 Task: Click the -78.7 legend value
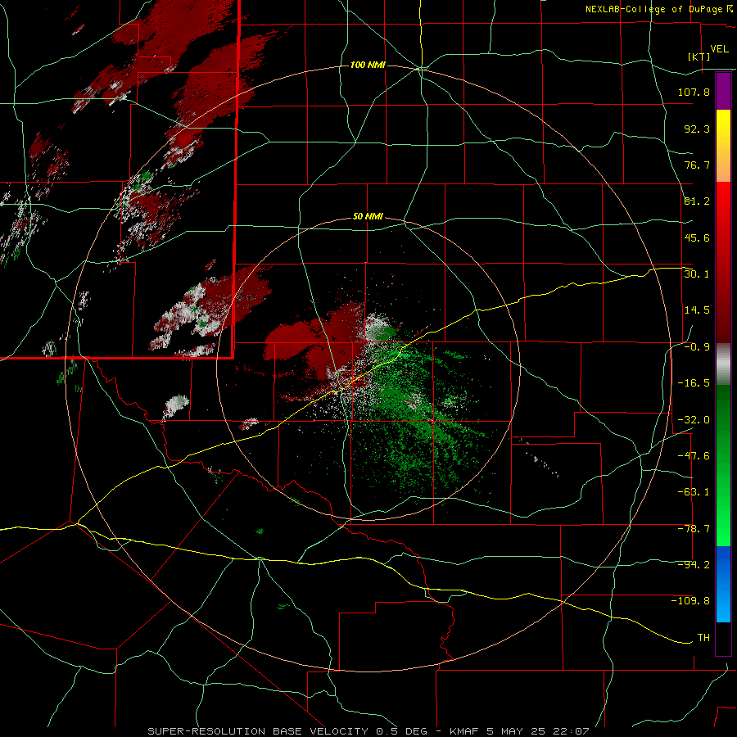pos(694,529)
